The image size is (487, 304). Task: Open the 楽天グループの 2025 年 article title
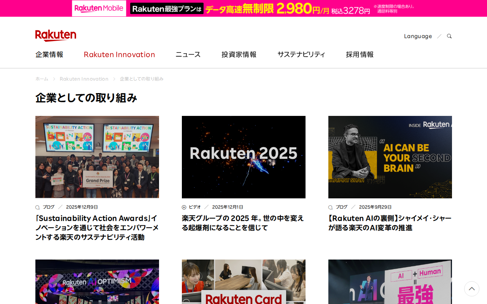[243, 223]
